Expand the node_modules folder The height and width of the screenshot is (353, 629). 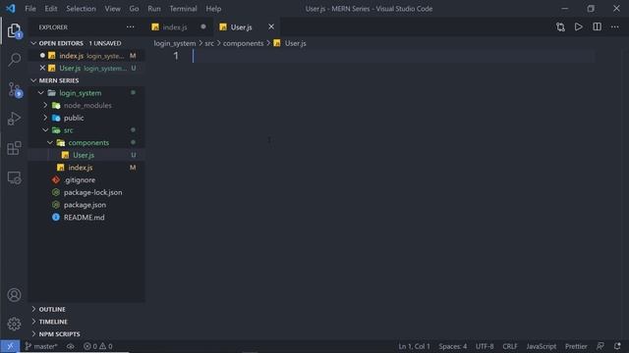[x=45, y=105]
